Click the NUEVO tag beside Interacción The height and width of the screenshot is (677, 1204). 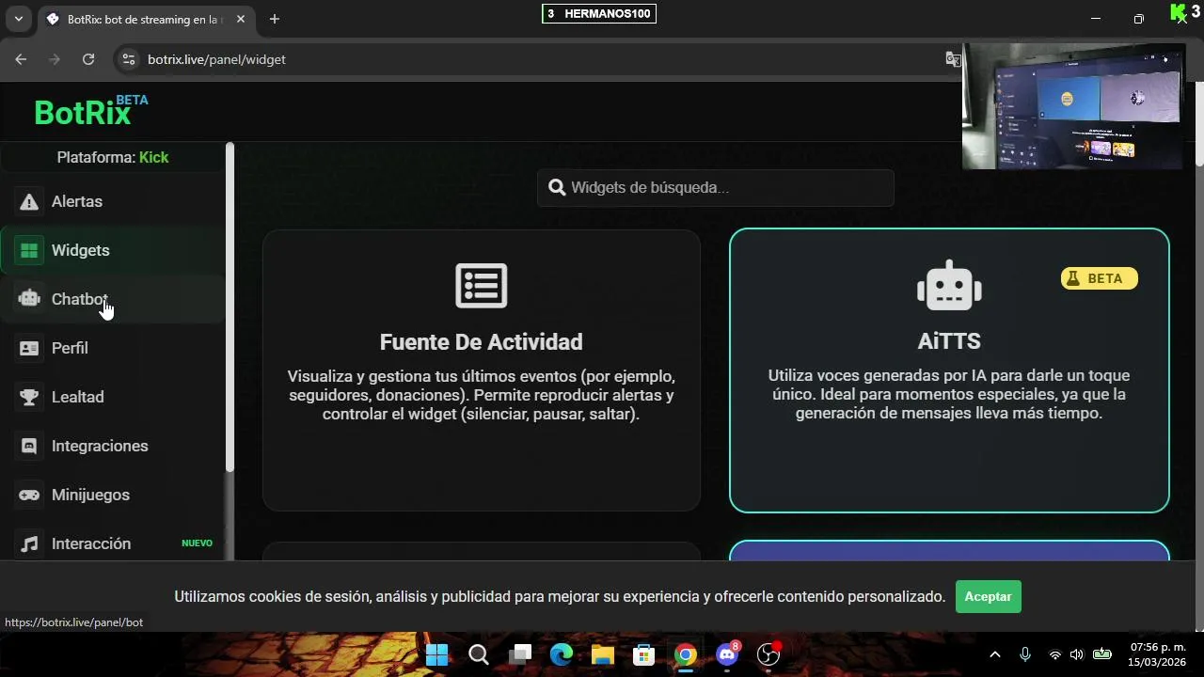197,543
